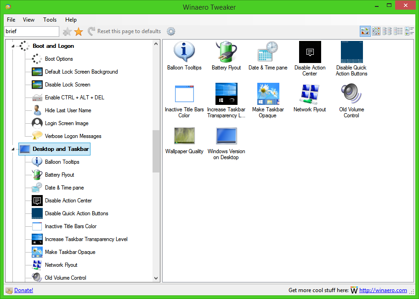Switch to tile view mode
Screen dimensions: 419x299
(409, 31)
